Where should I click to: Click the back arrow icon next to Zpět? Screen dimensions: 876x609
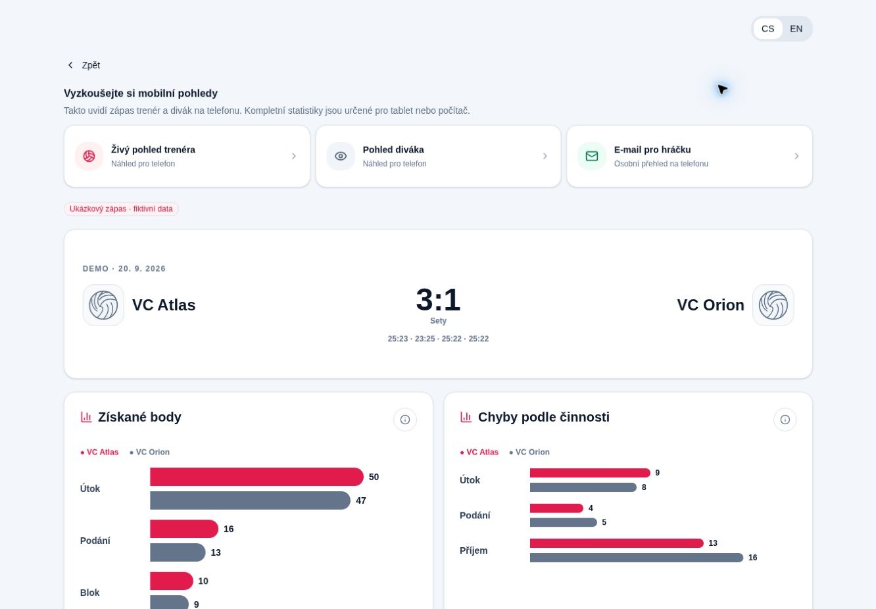[x=71, y=65]
